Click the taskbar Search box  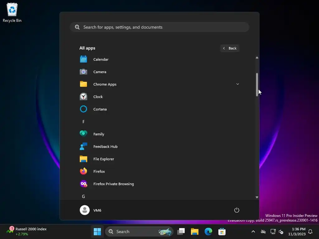pyautogui.click(x=139, y=232)
